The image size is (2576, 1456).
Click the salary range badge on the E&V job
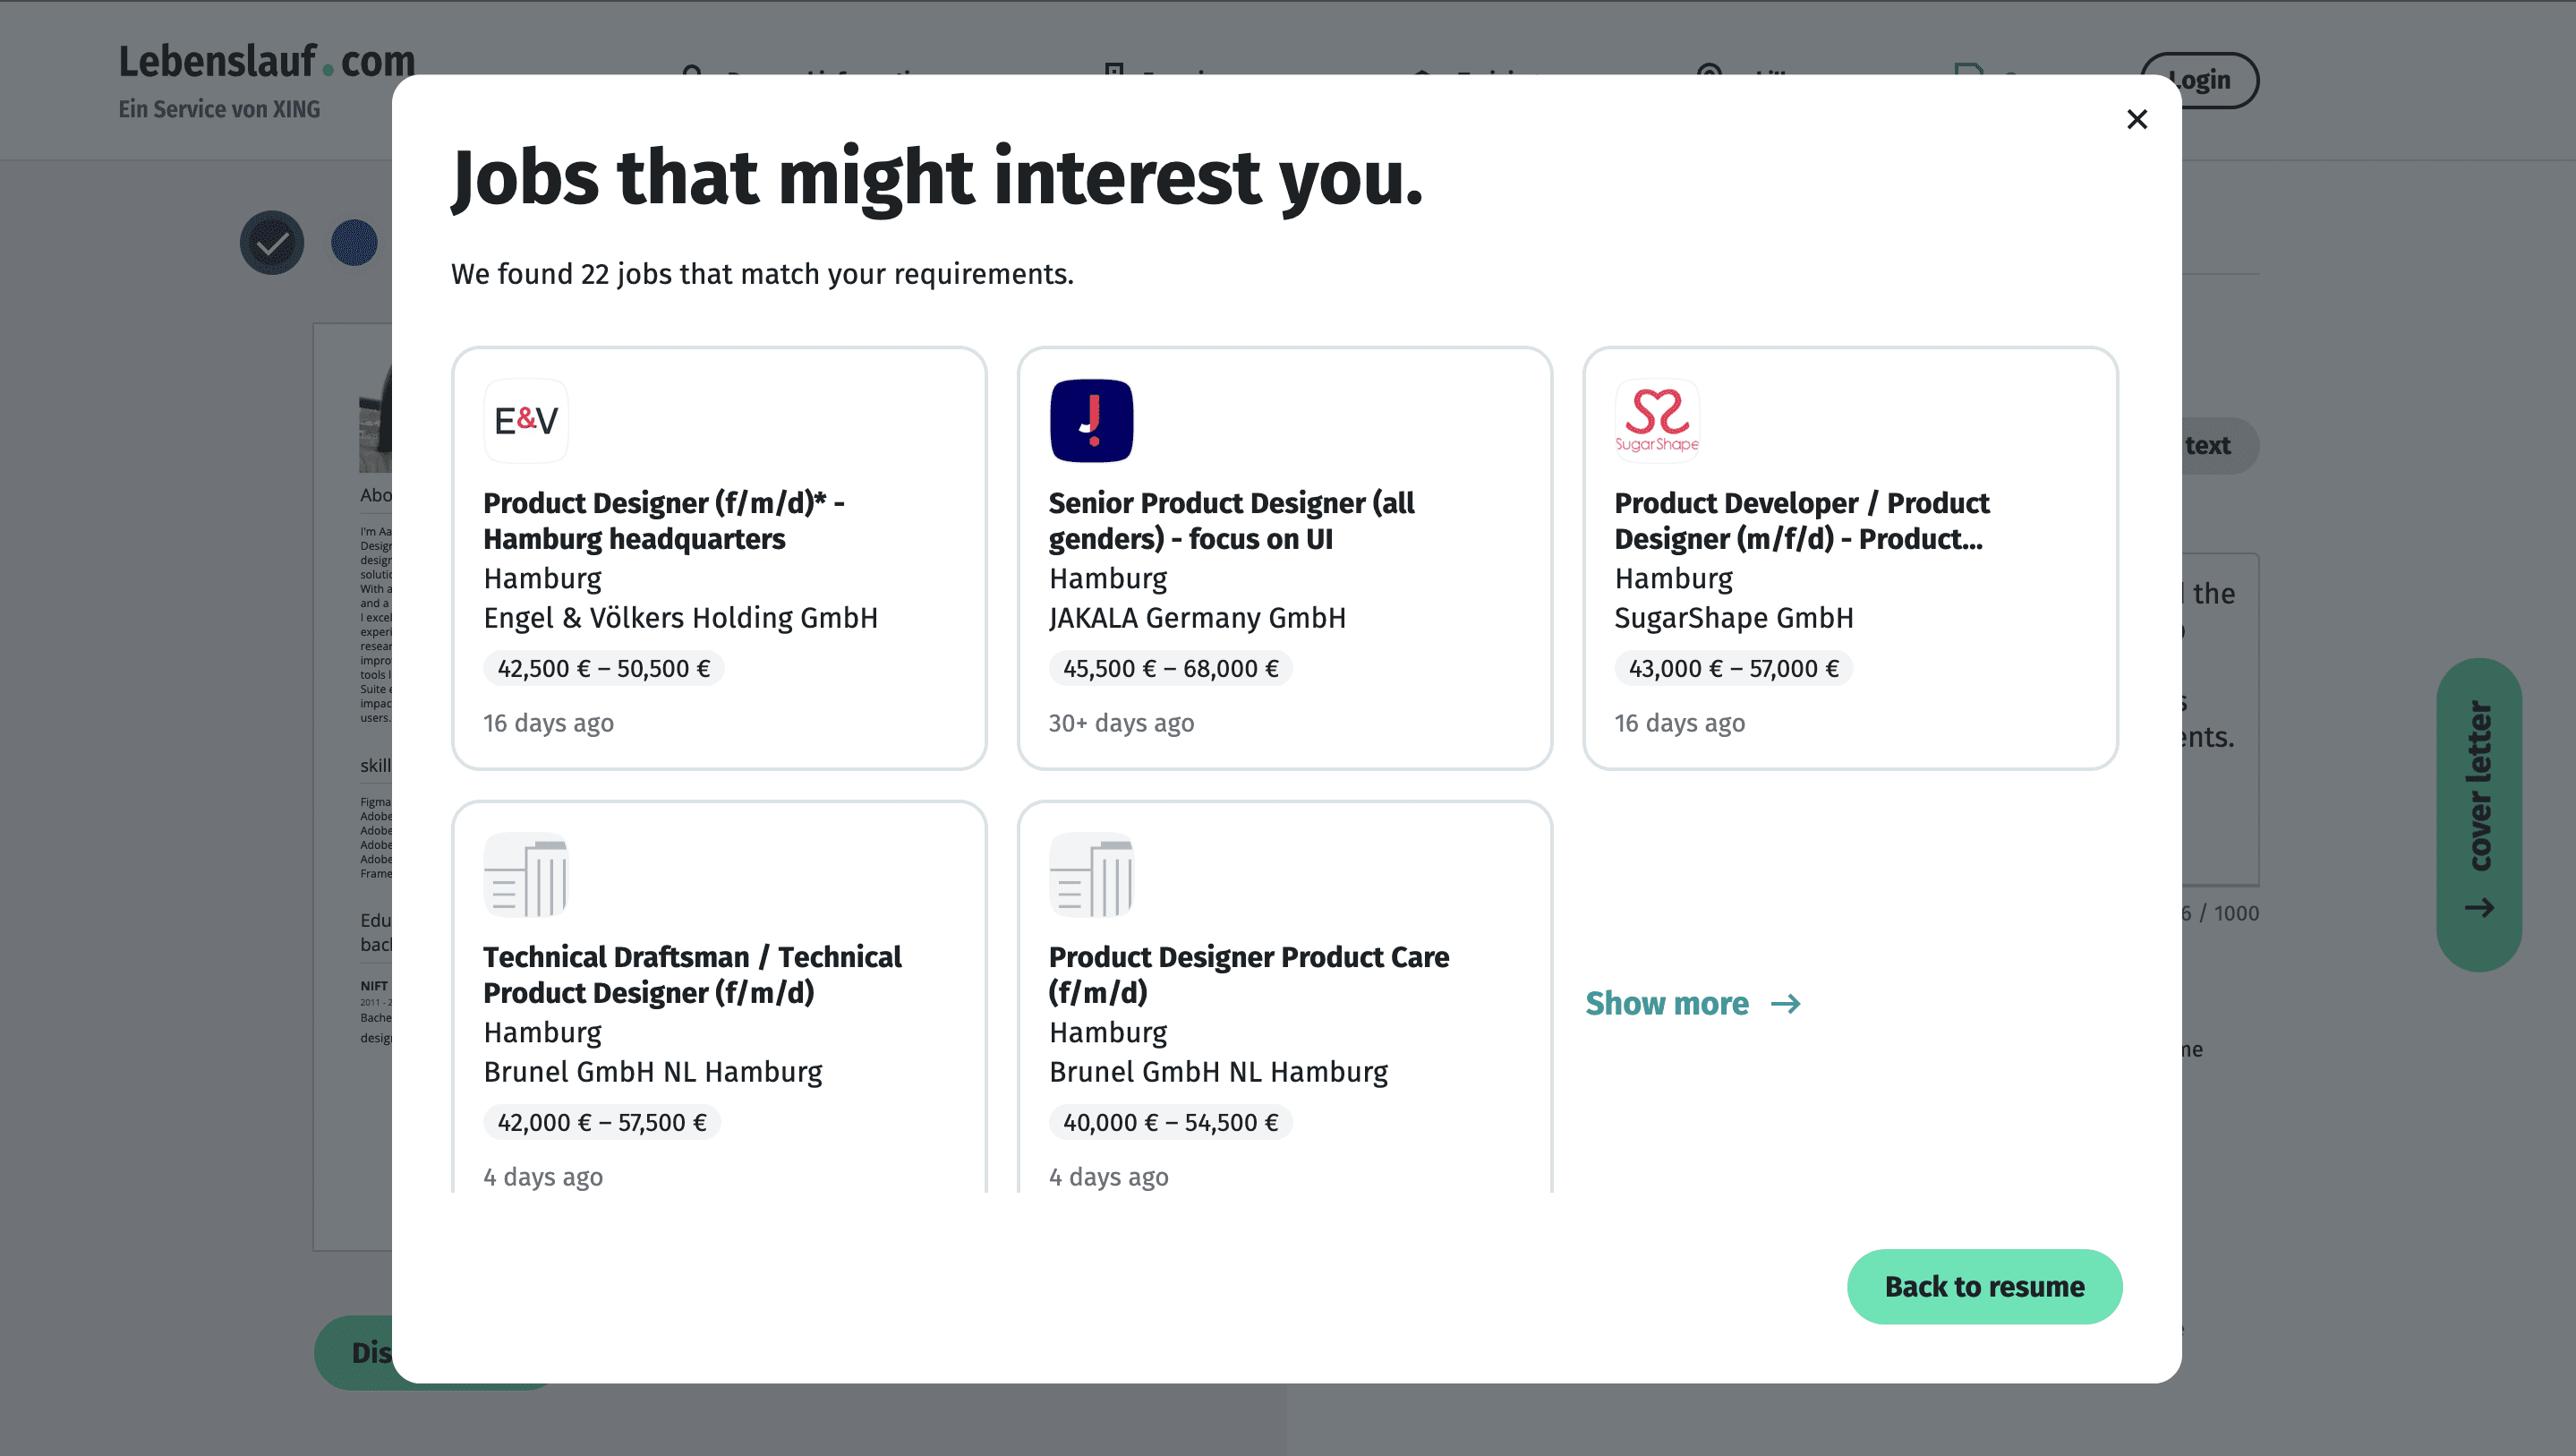coord(603,669)
